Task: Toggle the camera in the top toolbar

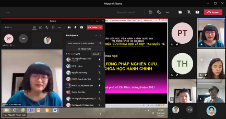Action: tap(180, 12)
